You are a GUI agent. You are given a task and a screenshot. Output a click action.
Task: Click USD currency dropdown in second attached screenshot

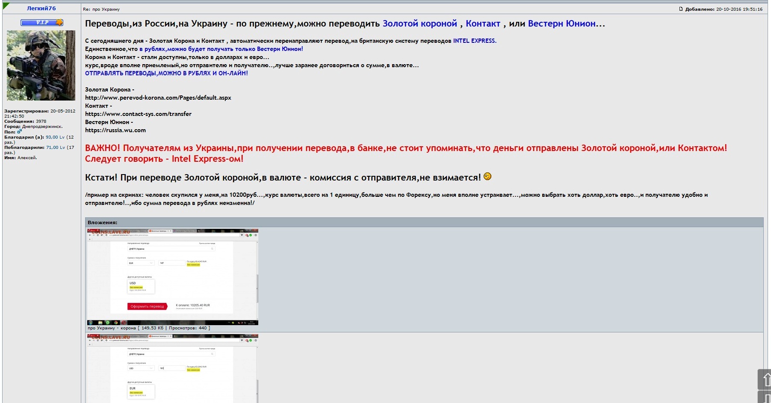click(x=141, y=368)
